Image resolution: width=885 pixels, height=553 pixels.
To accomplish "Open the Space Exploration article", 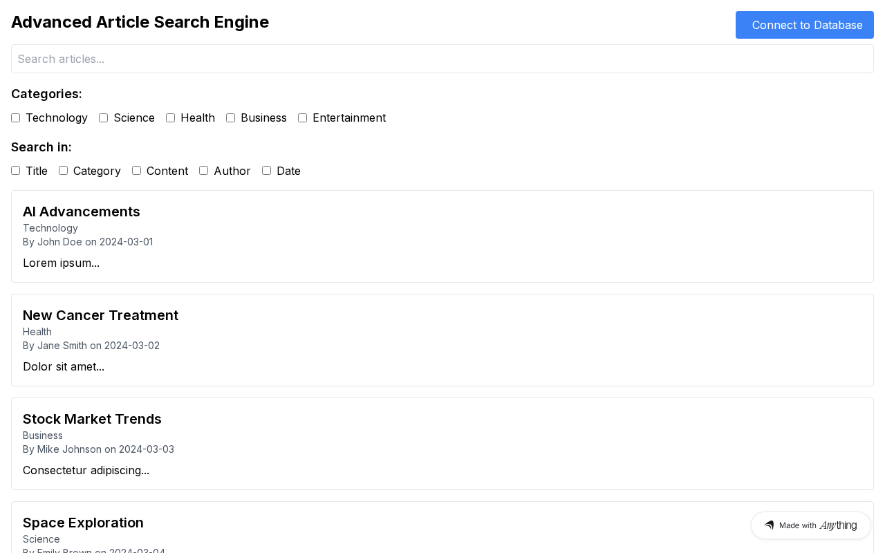I will pos(83,523).
